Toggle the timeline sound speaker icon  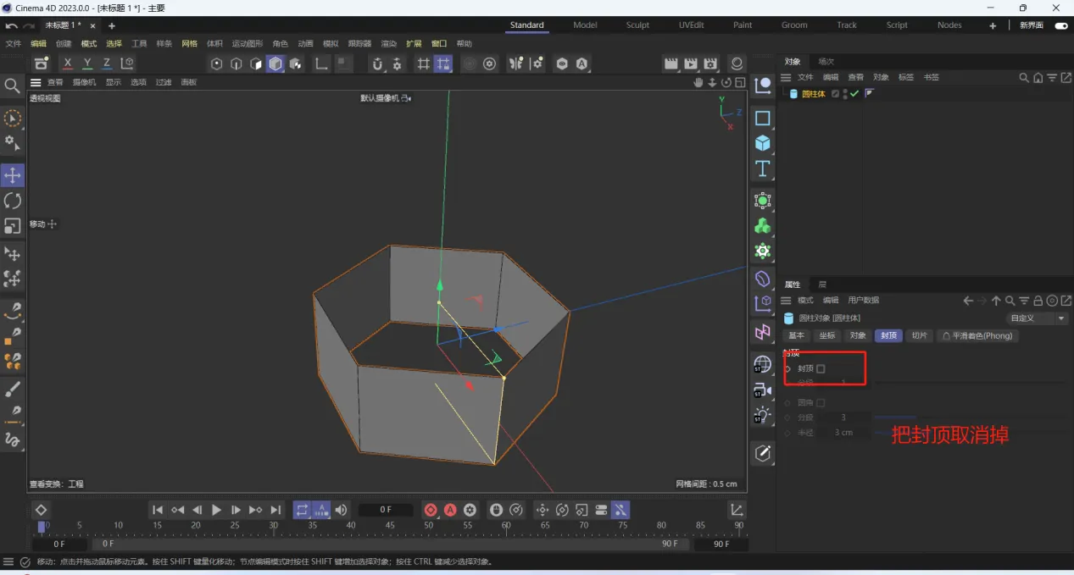[341, 510]
